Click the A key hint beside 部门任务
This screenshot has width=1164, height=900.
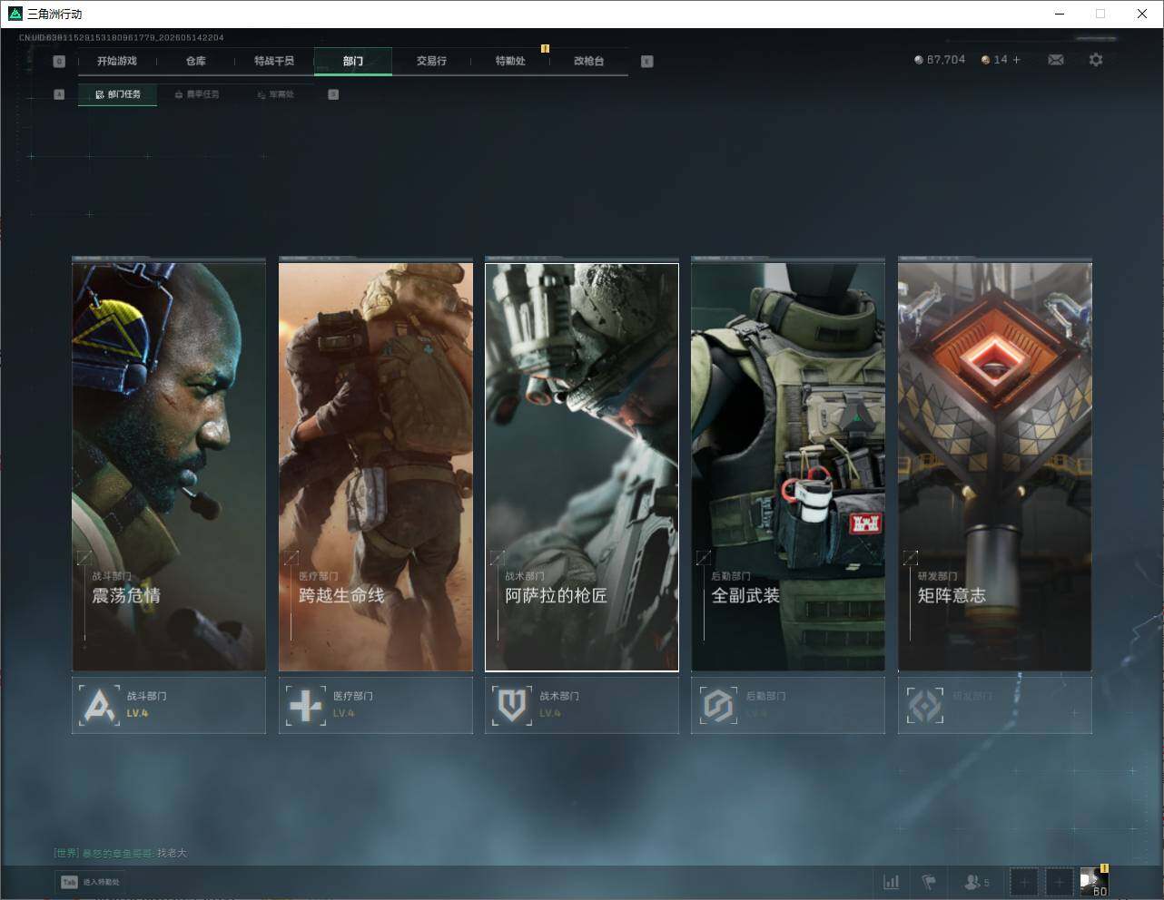tap(59, 94)
